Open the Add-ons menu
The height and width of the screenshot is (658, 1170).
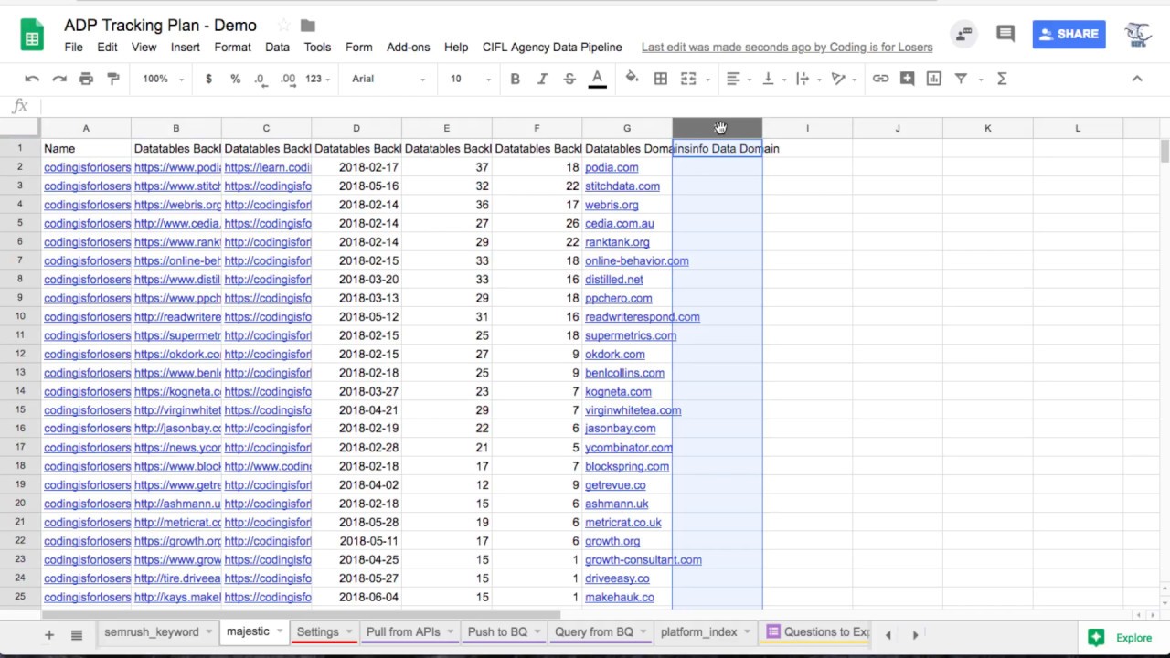408,48
